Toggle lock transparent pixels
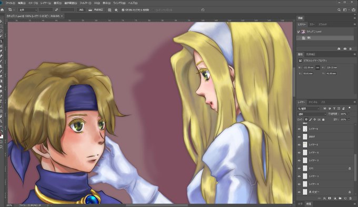 (306, 119)
